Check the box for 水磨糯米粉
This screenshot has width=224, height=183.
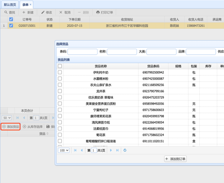(60, 79)
